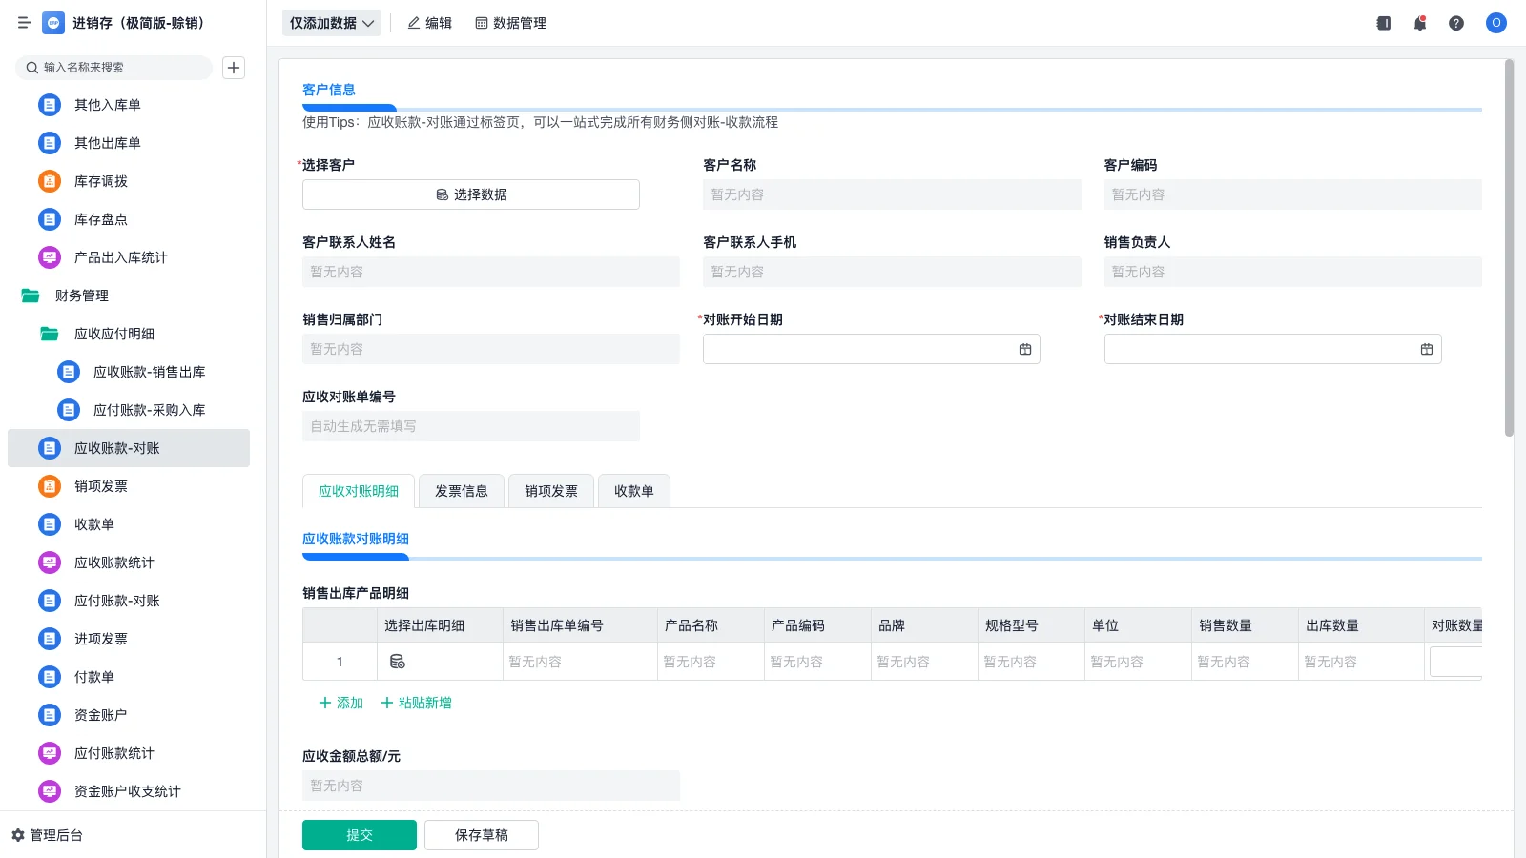The image size is (1526, 858).
Task: Click the blue app logo icon
Action: 53,23
